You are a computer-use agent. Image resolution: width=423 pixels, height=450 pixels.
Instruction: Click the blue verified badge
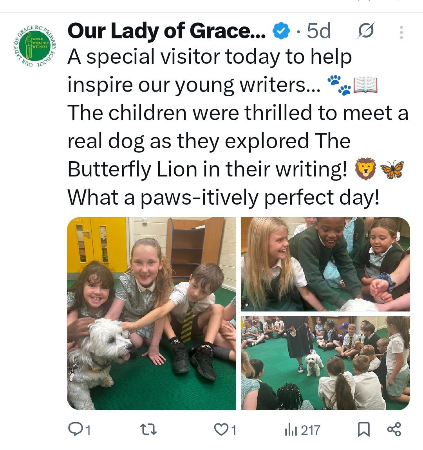281,31
